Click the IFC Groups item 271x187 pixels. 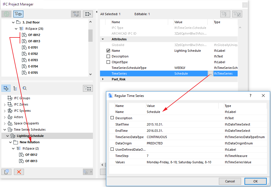[x=22, y=98]
